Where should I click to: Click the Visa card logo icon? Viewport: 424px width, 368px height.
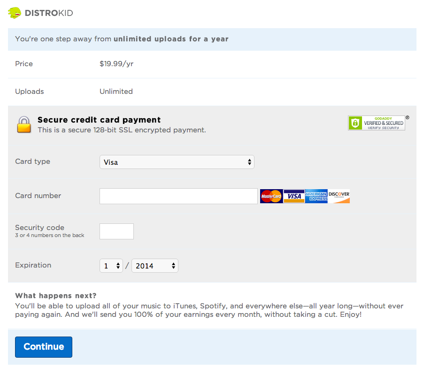click(294, 196)
